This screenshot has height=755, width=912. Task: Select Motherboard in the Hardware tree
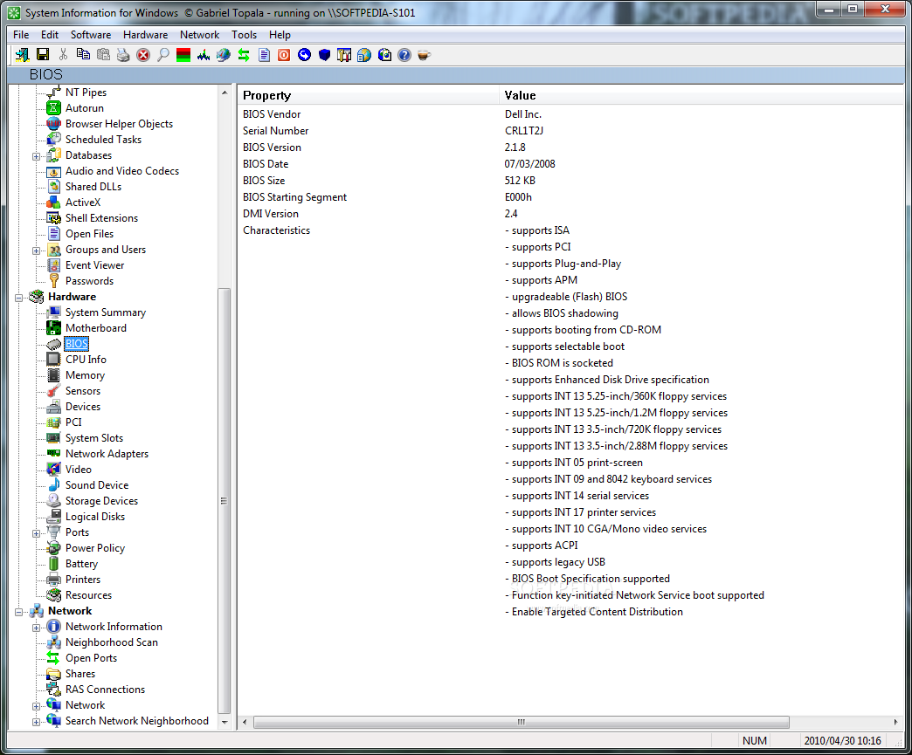point(95,328)
